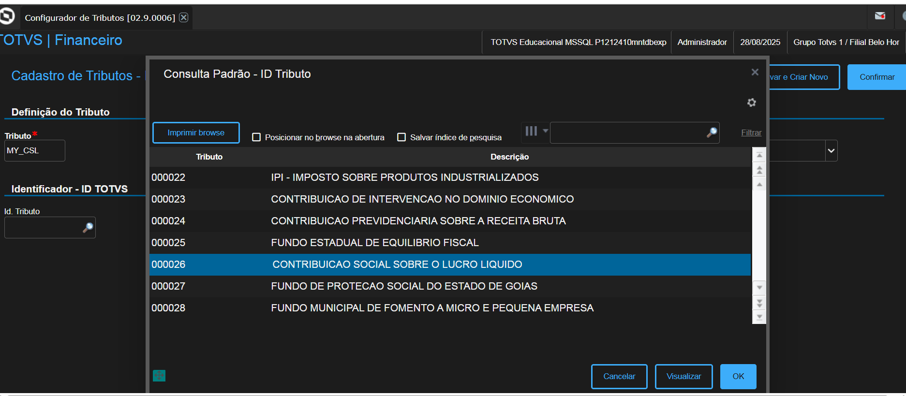Open the mail envelope icon in the top bar
Image resolution: width=906 pixels, height=396 pixels.
(x=880, y=16)
